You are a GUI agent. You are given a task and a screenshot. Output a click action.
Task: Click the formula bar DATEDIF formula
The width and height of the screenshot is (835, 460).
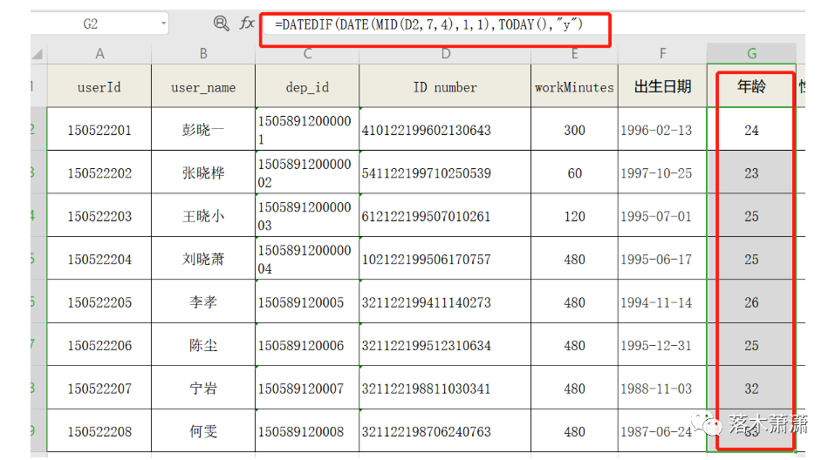tap(428, 24)
